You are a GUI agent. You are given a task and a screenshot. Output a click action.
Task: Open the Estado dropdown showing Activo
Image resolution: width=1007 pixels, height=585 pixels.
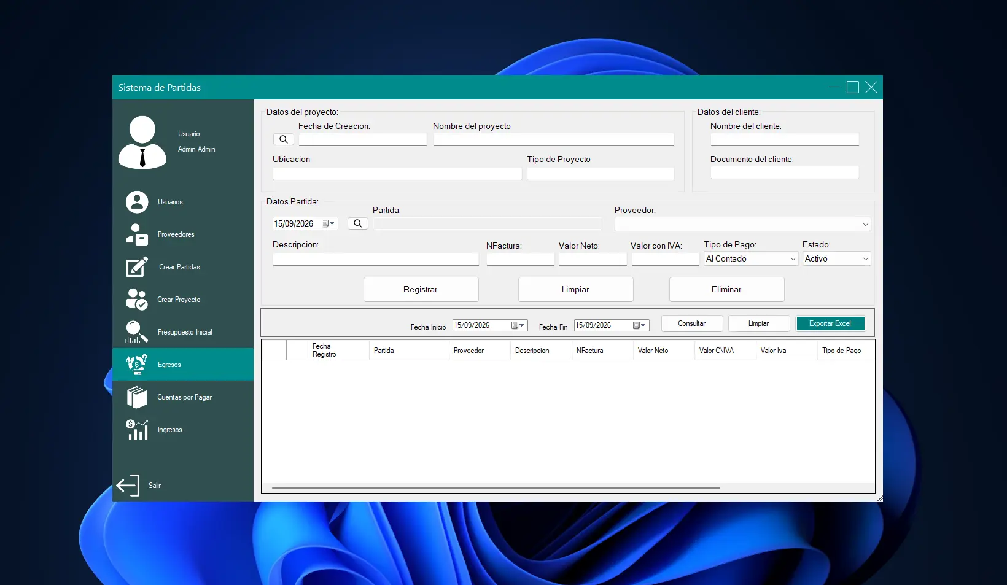[865, 259]
